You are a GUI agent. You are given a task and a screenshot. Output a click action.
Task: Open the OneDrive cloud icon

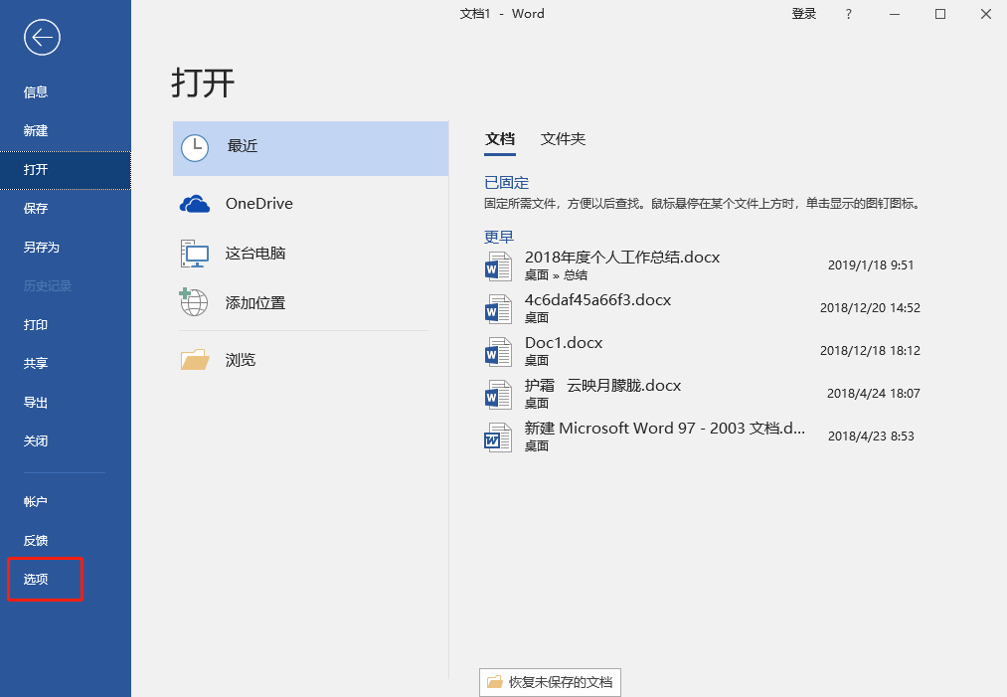(x=195, y=204)
